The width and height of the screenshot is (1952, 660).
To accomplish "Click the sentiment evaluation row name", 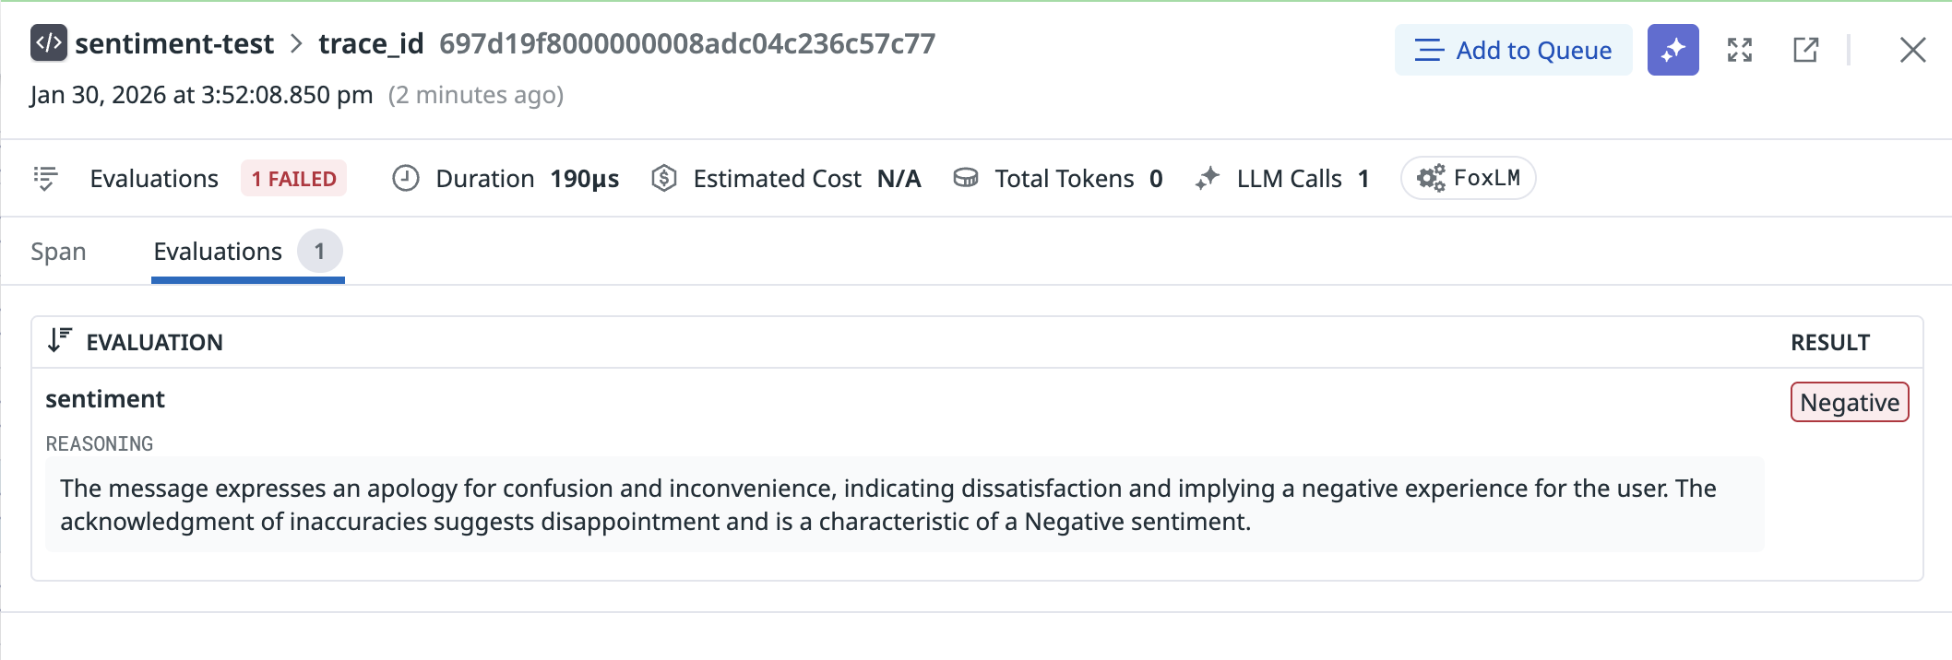I will (x=105, y=399).
